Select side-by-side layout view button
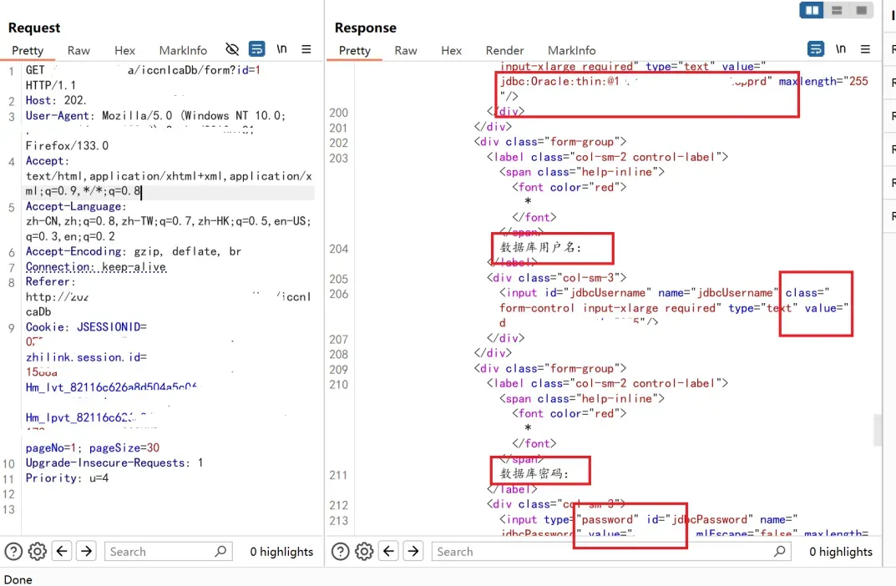 [x=811, y=10]
